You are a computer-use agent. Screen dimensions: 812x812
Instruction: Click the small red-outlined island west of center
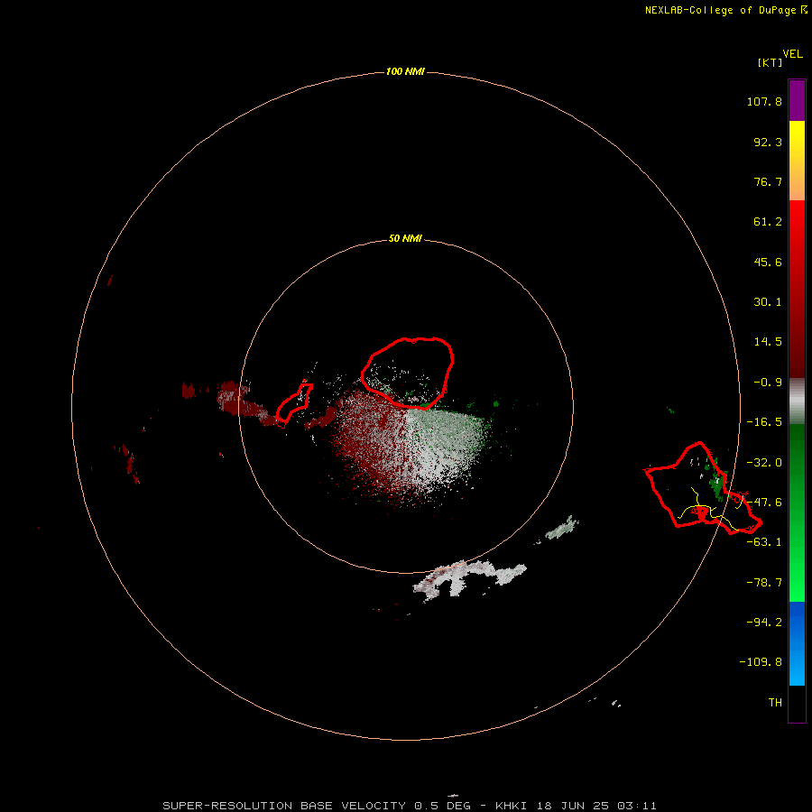293,405
